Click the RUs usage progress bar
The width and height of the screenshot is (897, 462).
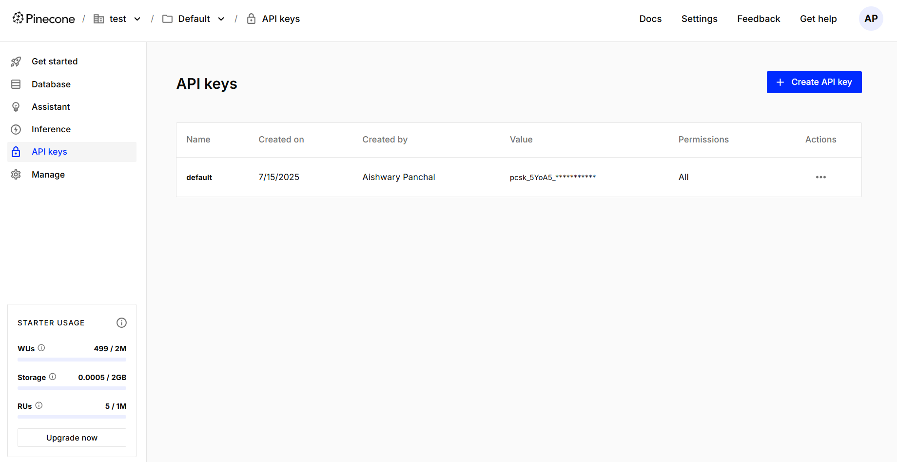tap(72, 417)
